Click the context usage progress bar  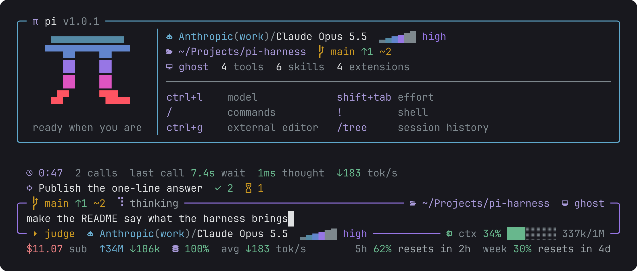[532, 233]
